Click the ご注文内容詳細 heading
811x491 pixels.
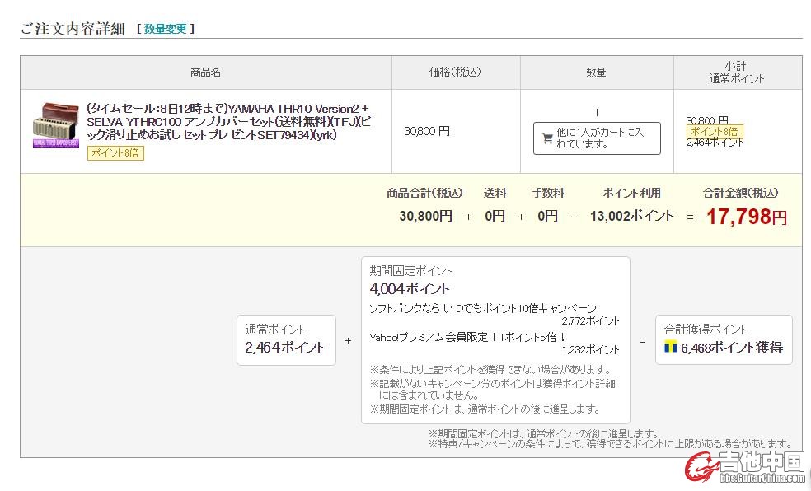tap(73, 29)
